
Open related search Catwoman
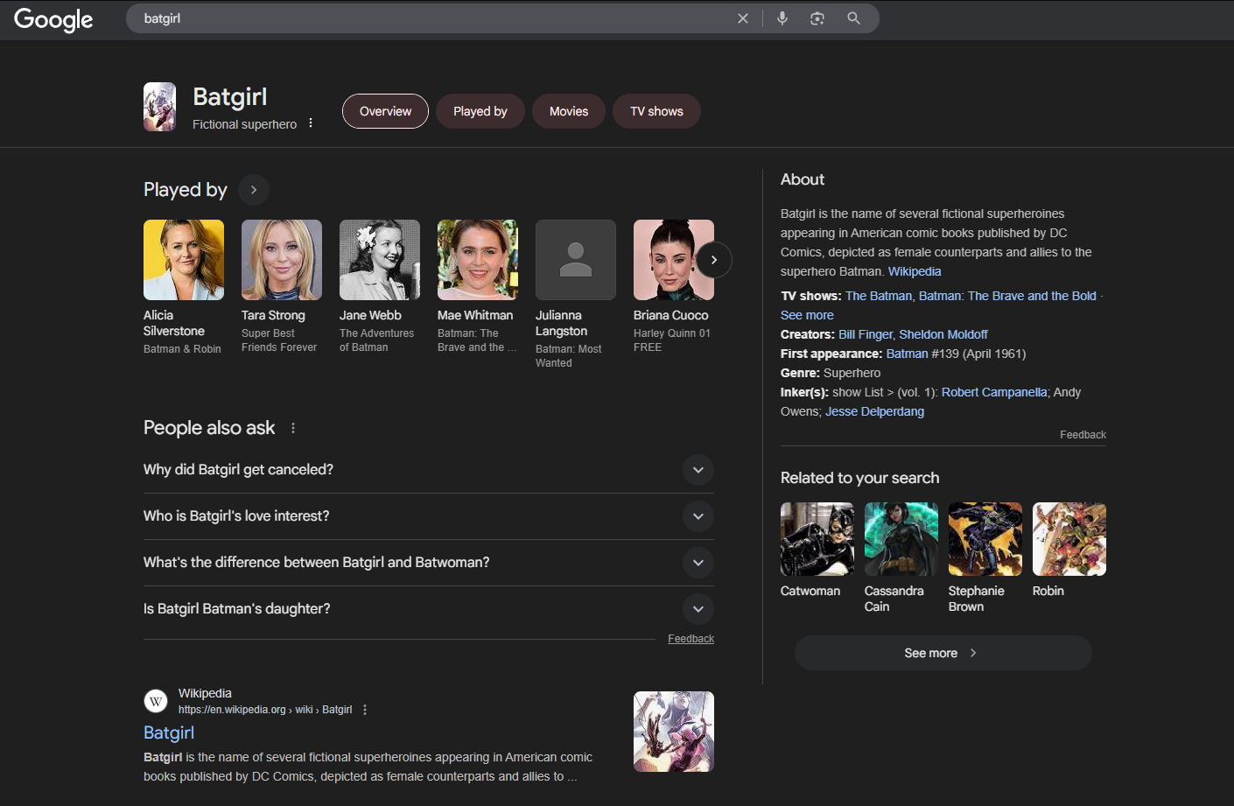(817, 551)
